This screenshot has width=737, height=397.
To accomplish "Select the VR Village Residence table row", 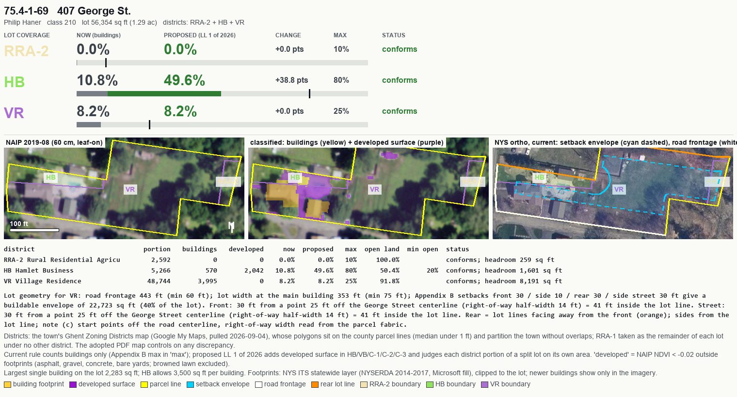I will [283, 281].
